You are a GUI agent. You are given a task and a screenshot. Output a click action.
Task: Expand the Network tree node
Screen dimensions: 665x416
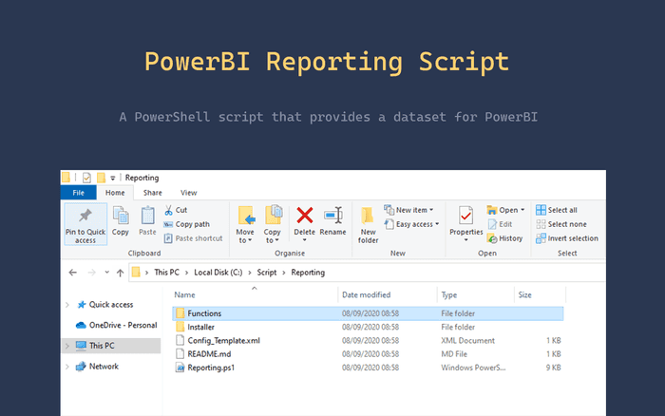(67, 367)
